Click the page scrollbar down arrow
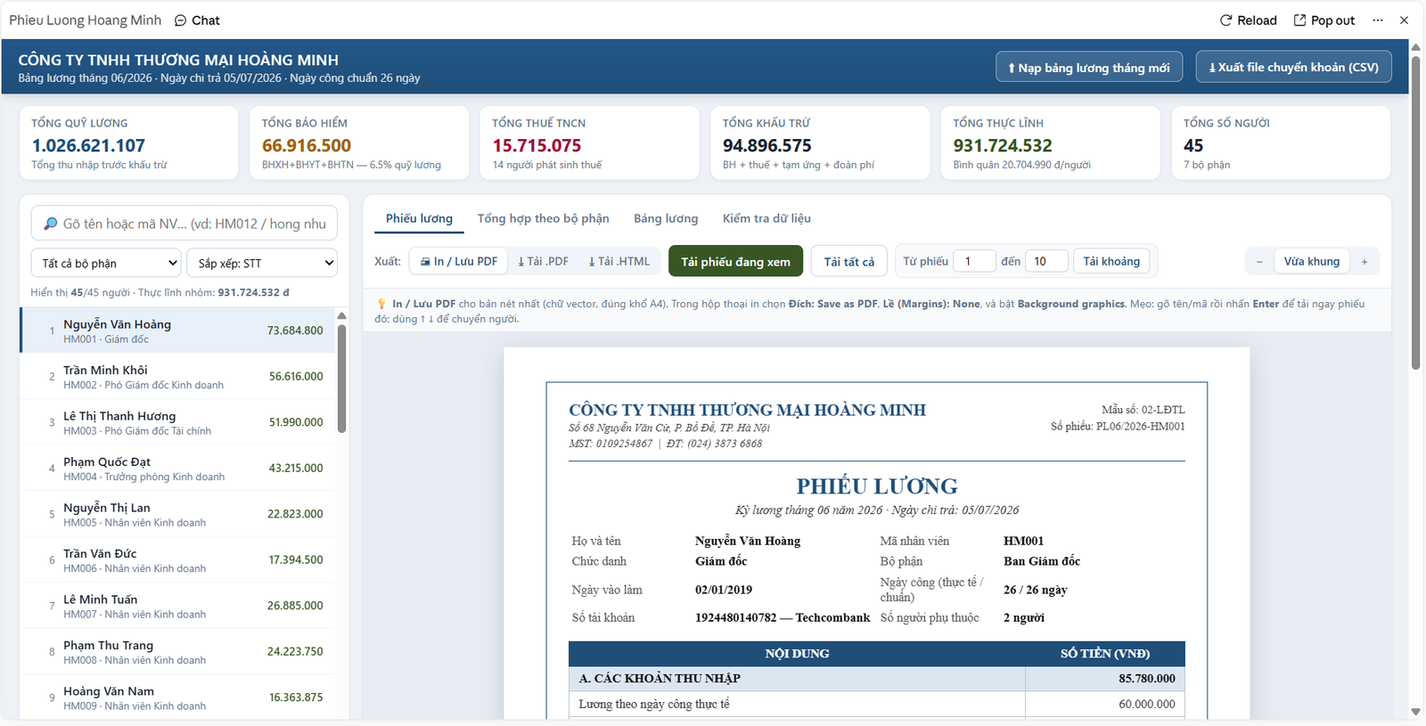 point(1415,712)
